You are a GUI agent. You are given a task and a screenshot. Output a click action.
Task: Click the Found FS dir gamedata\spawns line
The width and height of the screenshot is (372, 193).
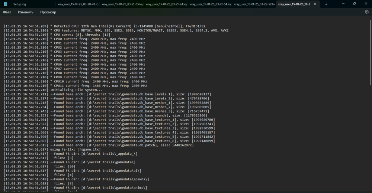pos(76,179)
